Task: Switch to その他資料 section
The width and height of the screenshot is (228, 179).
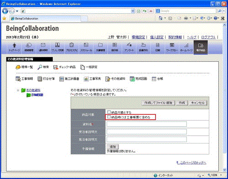Action: coord(115,79)
